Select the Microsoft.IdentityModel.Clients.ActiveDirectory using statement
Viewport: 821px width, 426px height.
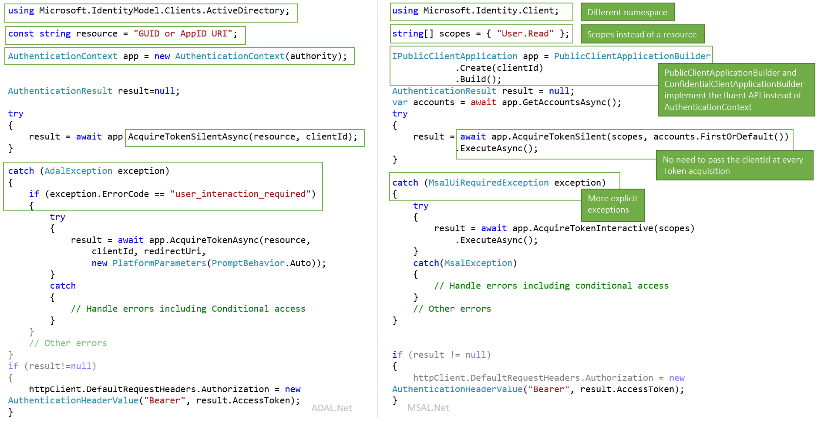[x=151, y=10]
